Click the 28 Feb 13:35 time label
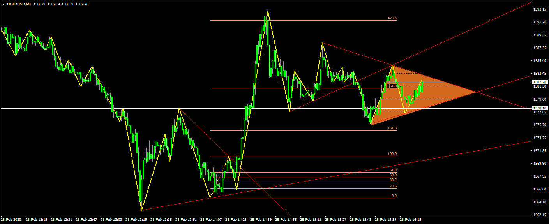The width and height of the screenshot is (549, 224). (161, 220)
